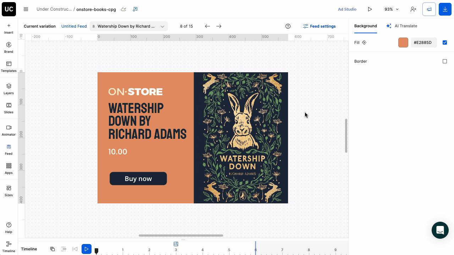Open the orange fill color swatch
This screenshot has height=255, width=454.
[403, 42]
